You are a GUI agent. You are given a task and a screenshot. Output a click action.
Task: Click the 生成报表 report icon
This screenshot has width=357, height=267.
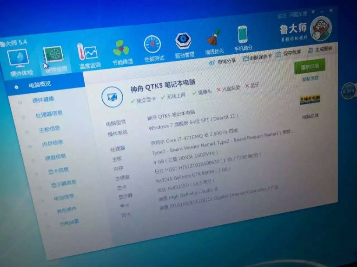click(x=310, y=51)
